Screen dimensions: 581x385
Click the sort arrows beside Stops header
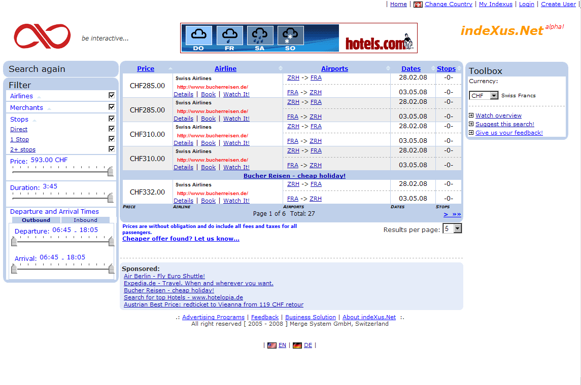(459, 68)
